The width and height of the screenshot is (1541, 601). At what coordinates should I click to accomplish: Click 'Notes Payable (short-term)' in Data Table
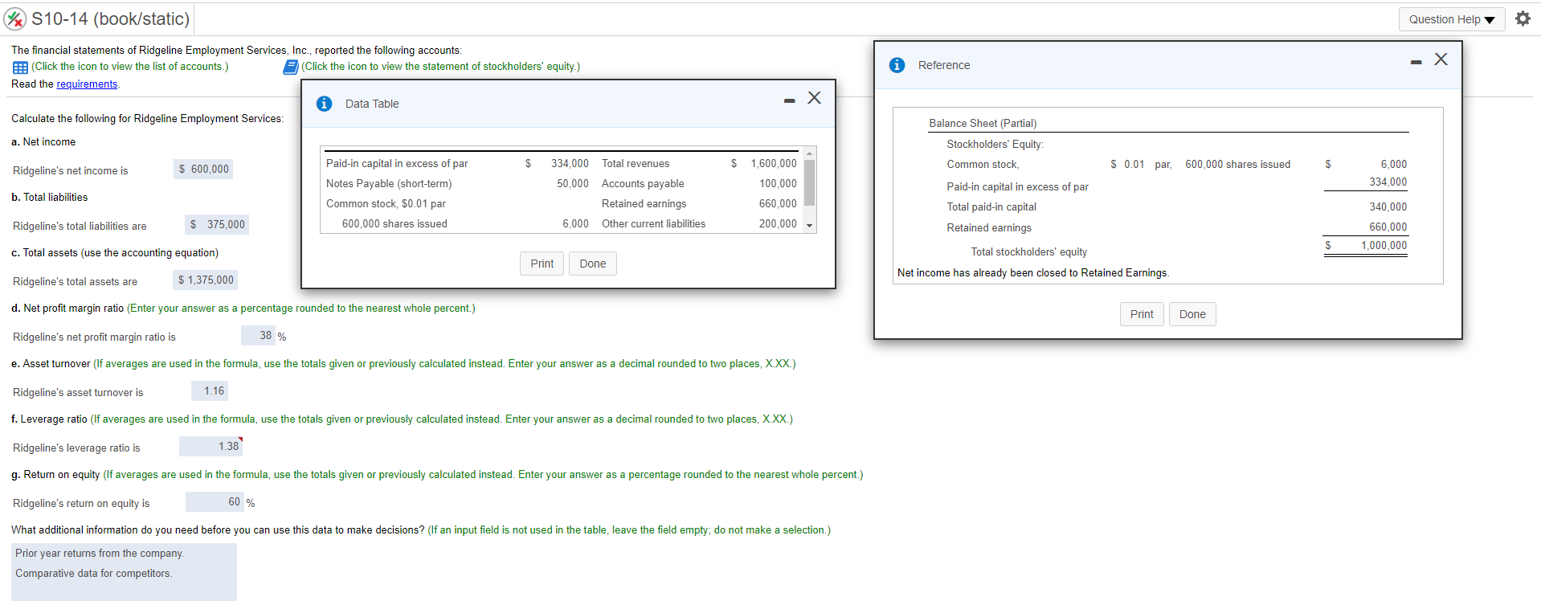pos(389,184)
